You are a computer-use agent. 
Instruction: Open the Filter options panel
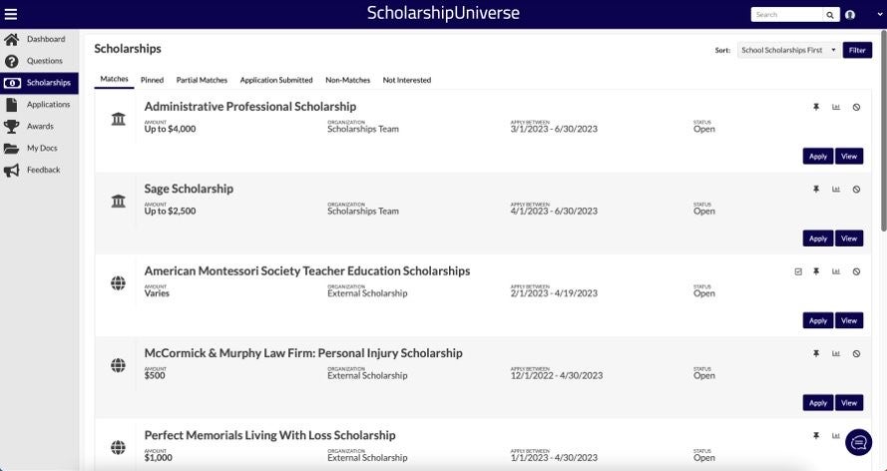click(857, 50)
